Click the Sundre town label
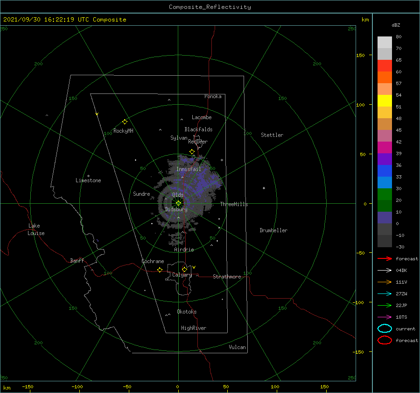The height and width of the screenshot is (393, 420). [141, 193]
